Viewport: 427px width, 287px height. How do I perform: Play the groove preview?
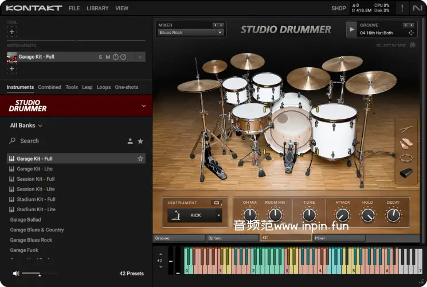(352, 29)
